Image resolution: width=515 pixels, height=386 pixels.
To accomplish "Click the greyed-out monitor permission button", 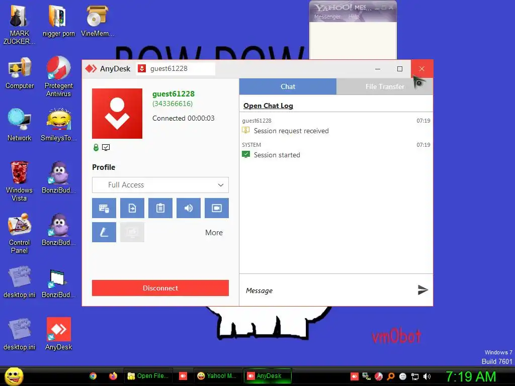I will 132,232.
